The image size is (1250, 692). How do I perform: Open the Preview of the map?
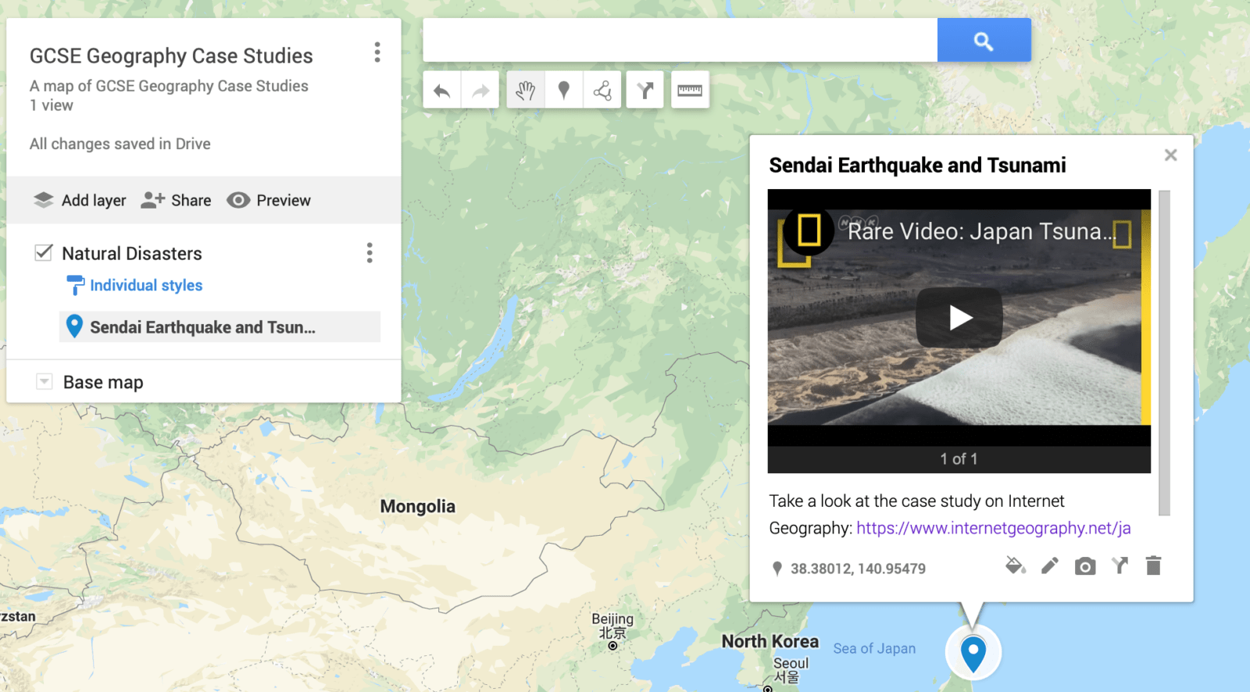coord(269,201)
